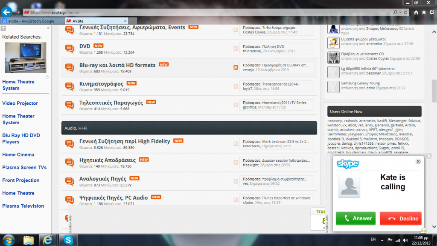Viewport: 437px width, 246px height.
Task: Open the address bar dropdown arrow
Action: [x=400, y=12]
